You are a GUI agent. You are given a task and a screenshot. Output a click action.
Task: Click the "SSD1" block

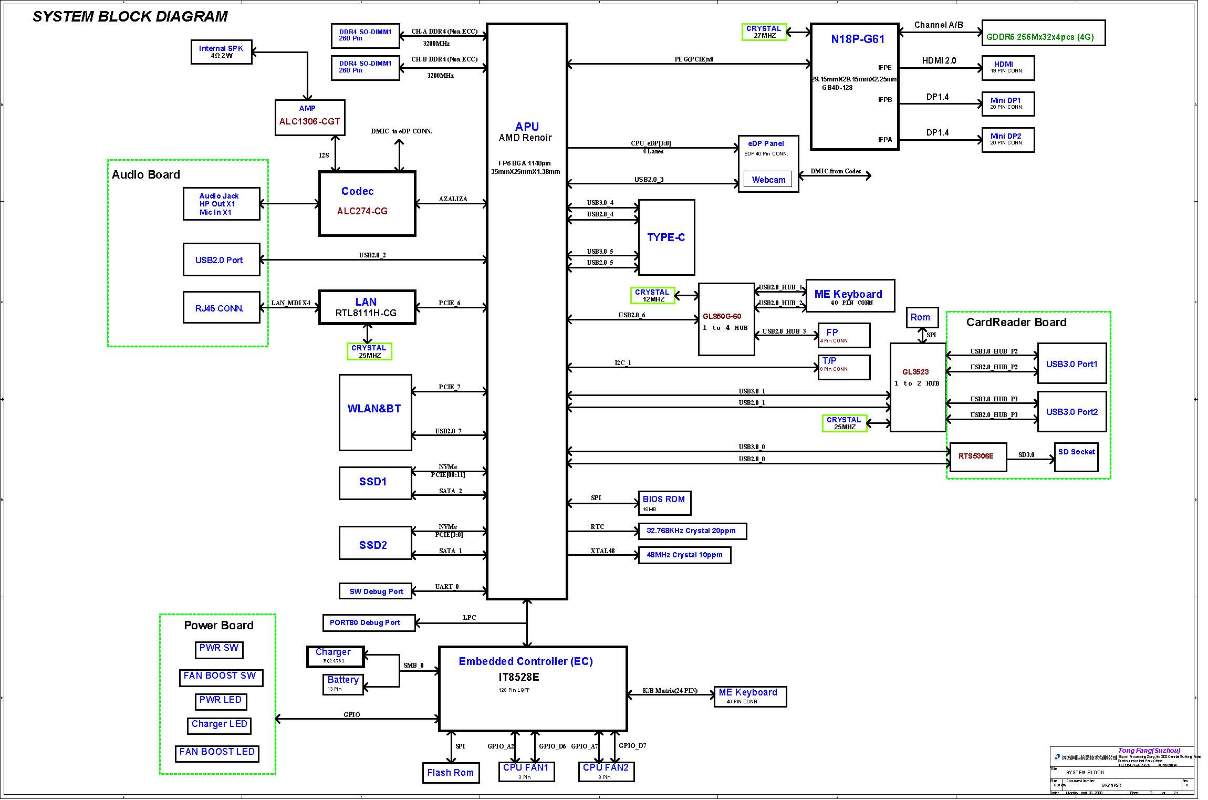(375, 483)
